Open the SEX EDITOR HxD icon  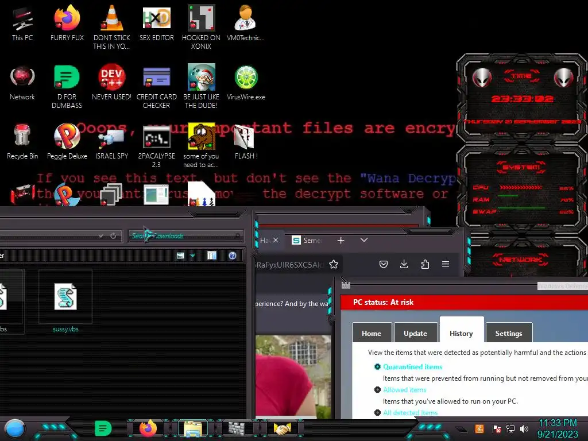156,23
